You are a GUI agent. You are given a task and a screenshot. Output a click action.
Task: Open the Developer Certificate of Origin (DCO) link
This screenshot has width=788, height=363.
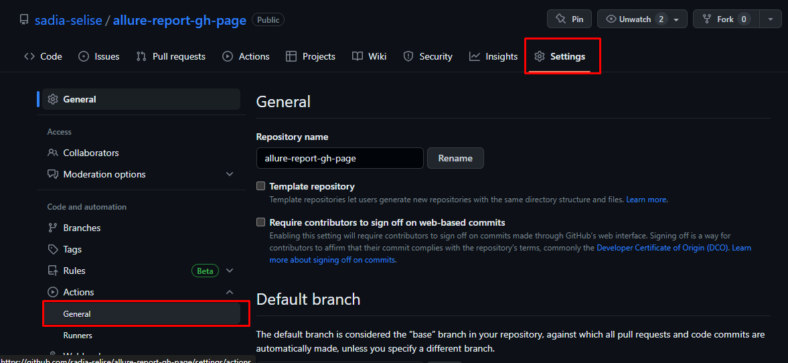coord(662,248)
